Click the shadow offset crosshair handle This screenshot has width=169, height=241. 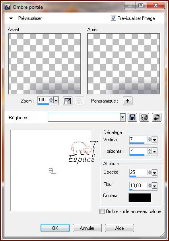coord(52,172)
